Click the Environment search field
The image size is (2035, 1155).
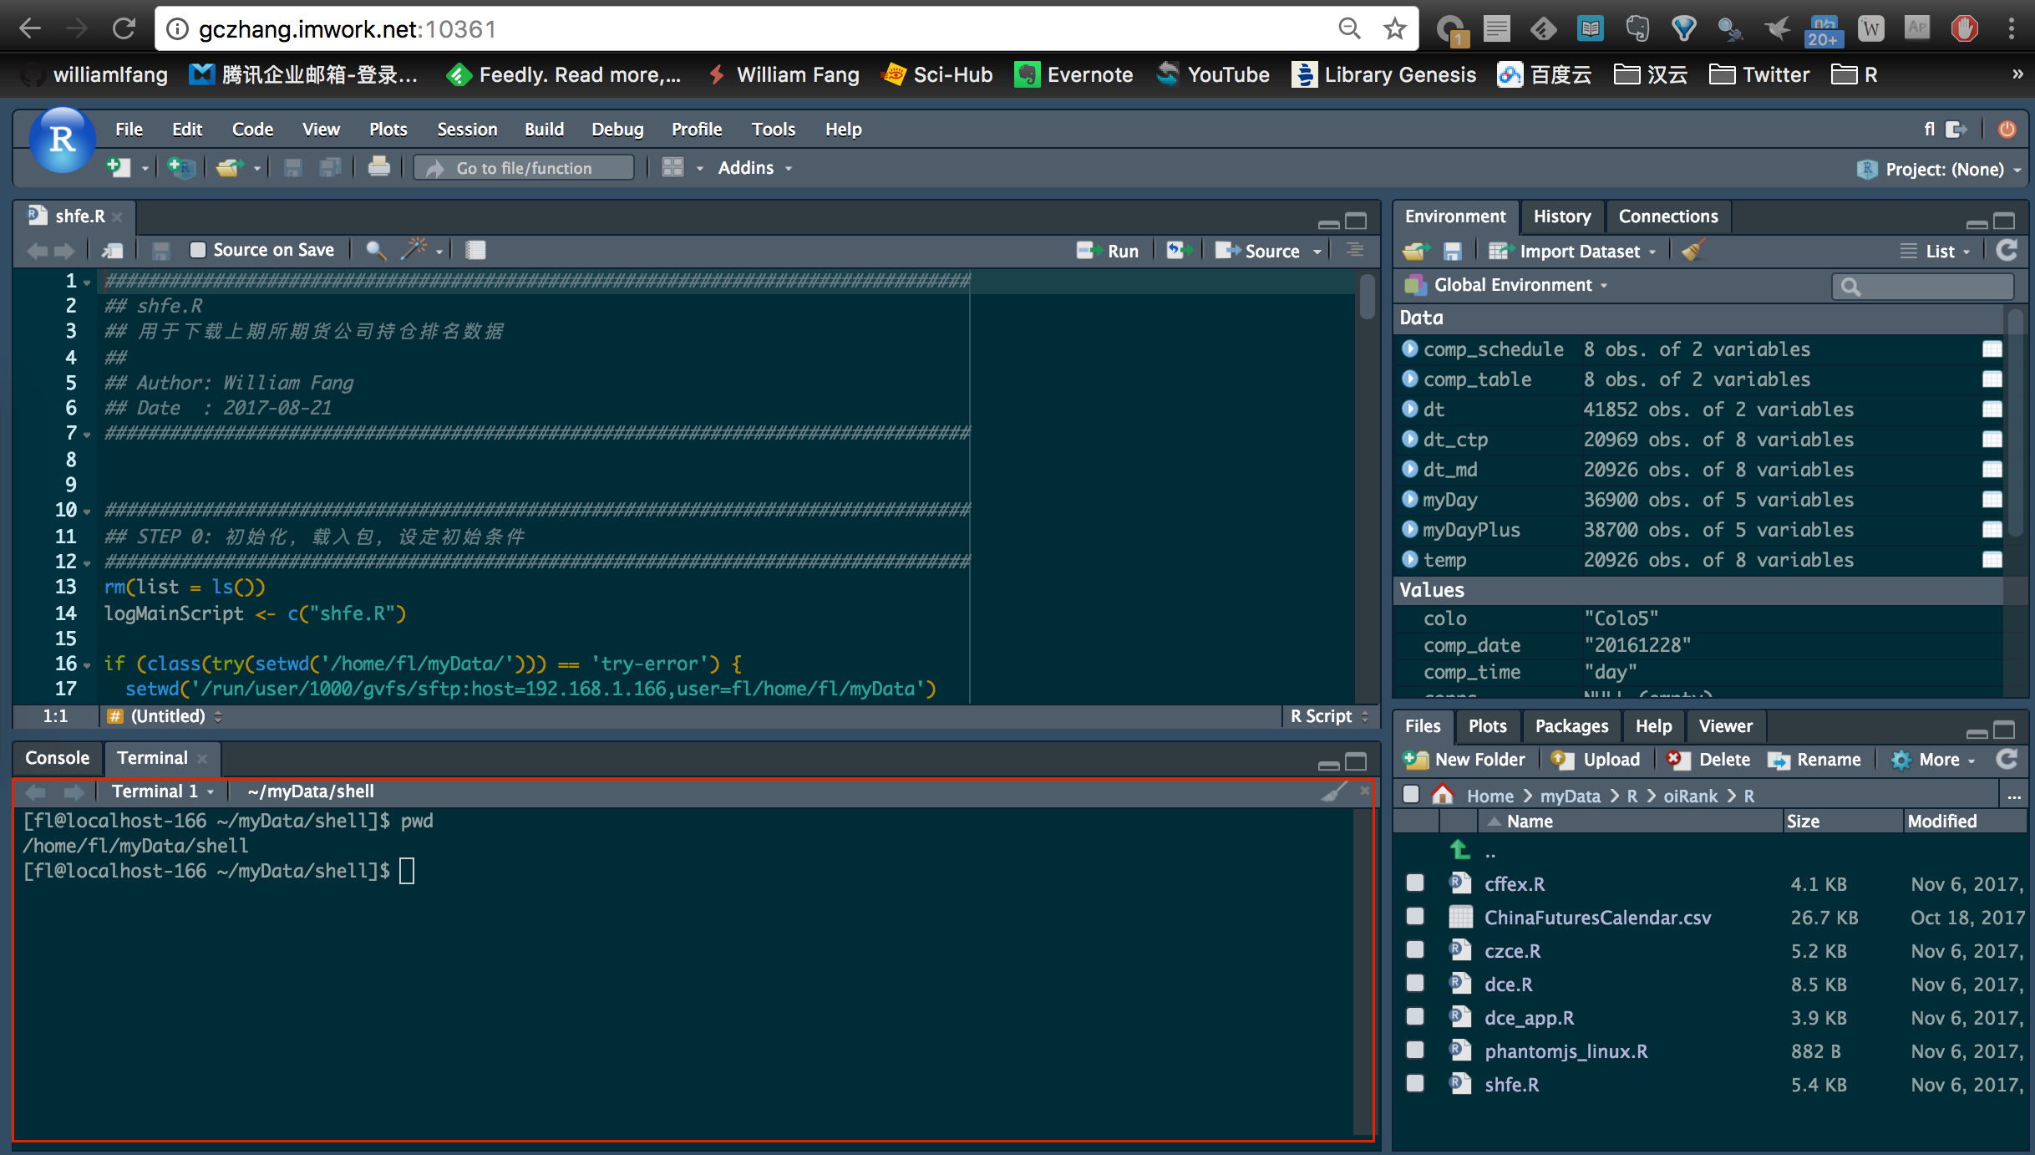pos(1923,287)
